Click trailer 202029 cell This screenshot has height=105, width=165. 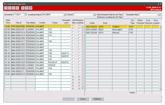(54, 65)
